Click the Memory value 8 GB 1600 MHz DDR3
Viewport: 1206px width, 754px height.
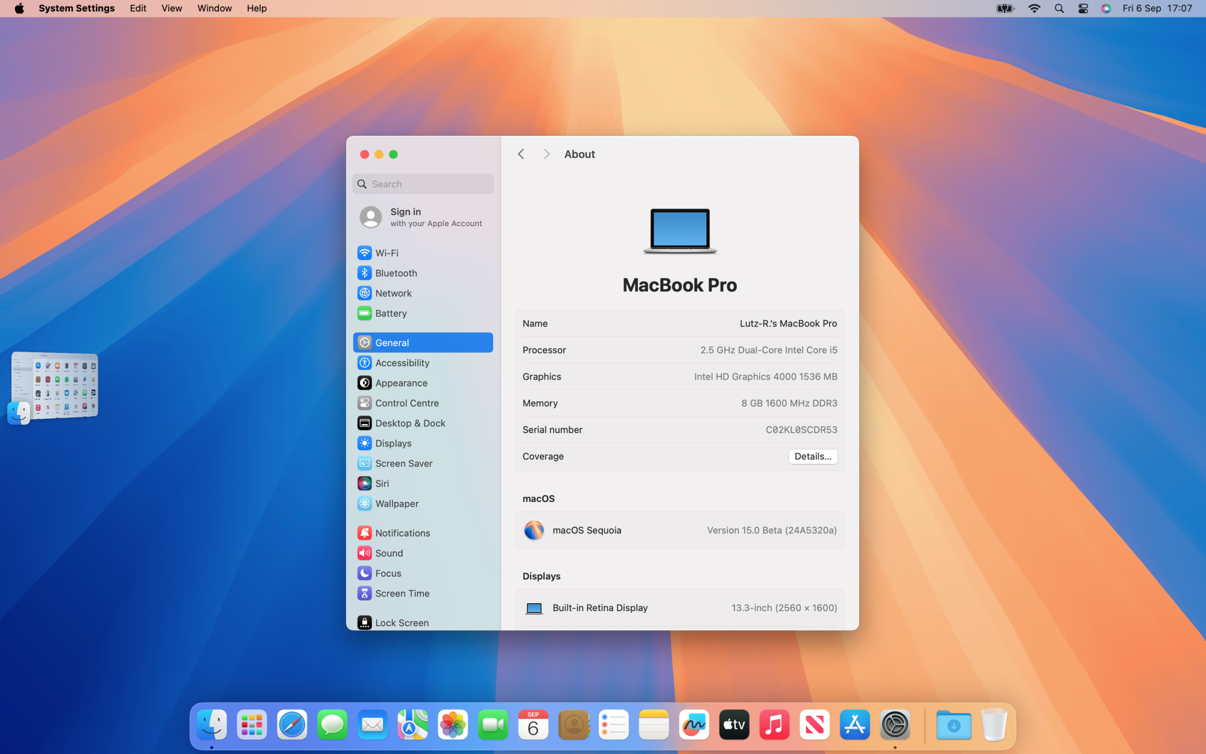pyautogui.click(x=789, y=403)
